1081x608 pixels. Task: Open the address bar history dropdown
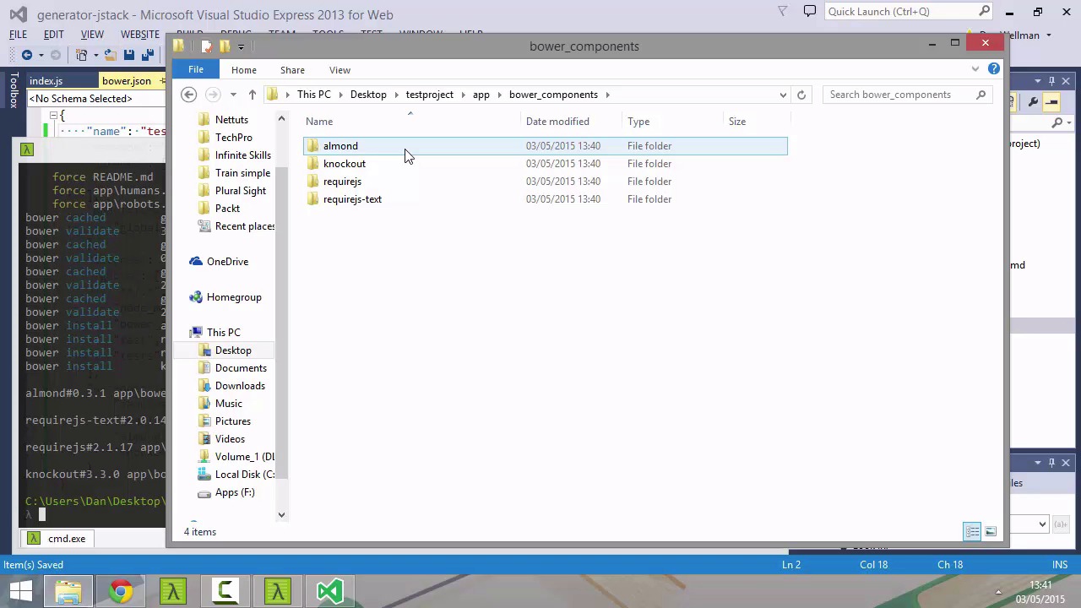click(783, 95)
